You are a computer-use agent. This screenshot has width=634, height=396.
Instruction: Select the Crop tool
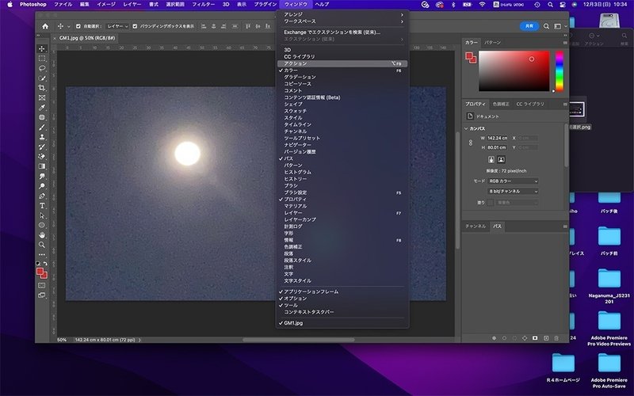tap(42, 88)
